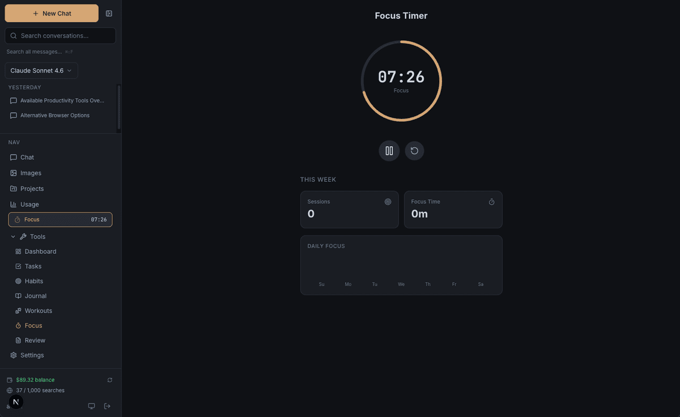Select the Dashboard icon in the sidebar
Image resolution: width=680 pixels, height=417 pixels.
coord(19,251)
